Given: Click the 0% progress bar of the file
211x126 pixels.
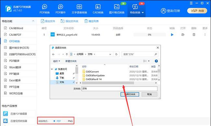Looking at the screenshot, I should pyautogui.click(x=150, y=35).
